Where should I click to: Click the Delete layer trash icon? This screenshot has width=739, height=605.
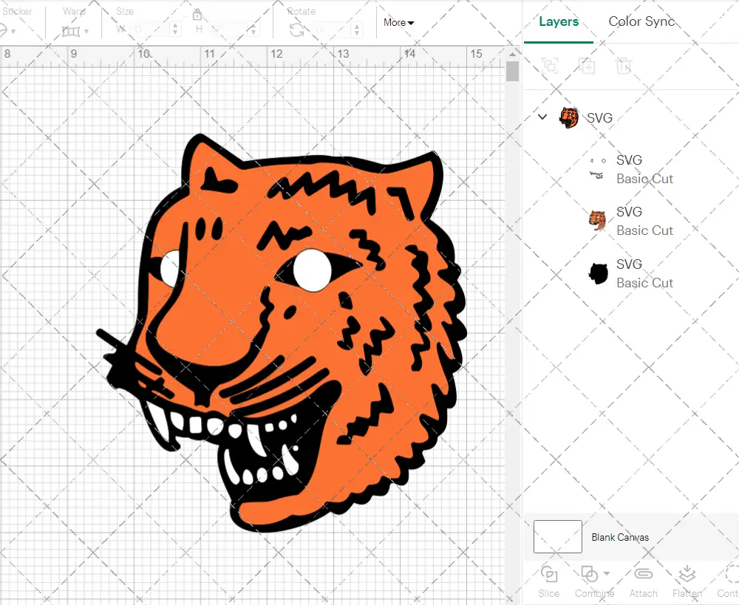623,66
